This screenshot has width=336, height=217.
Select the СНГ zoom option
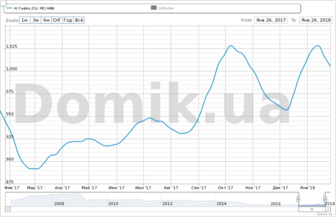[x=57, y=20]
